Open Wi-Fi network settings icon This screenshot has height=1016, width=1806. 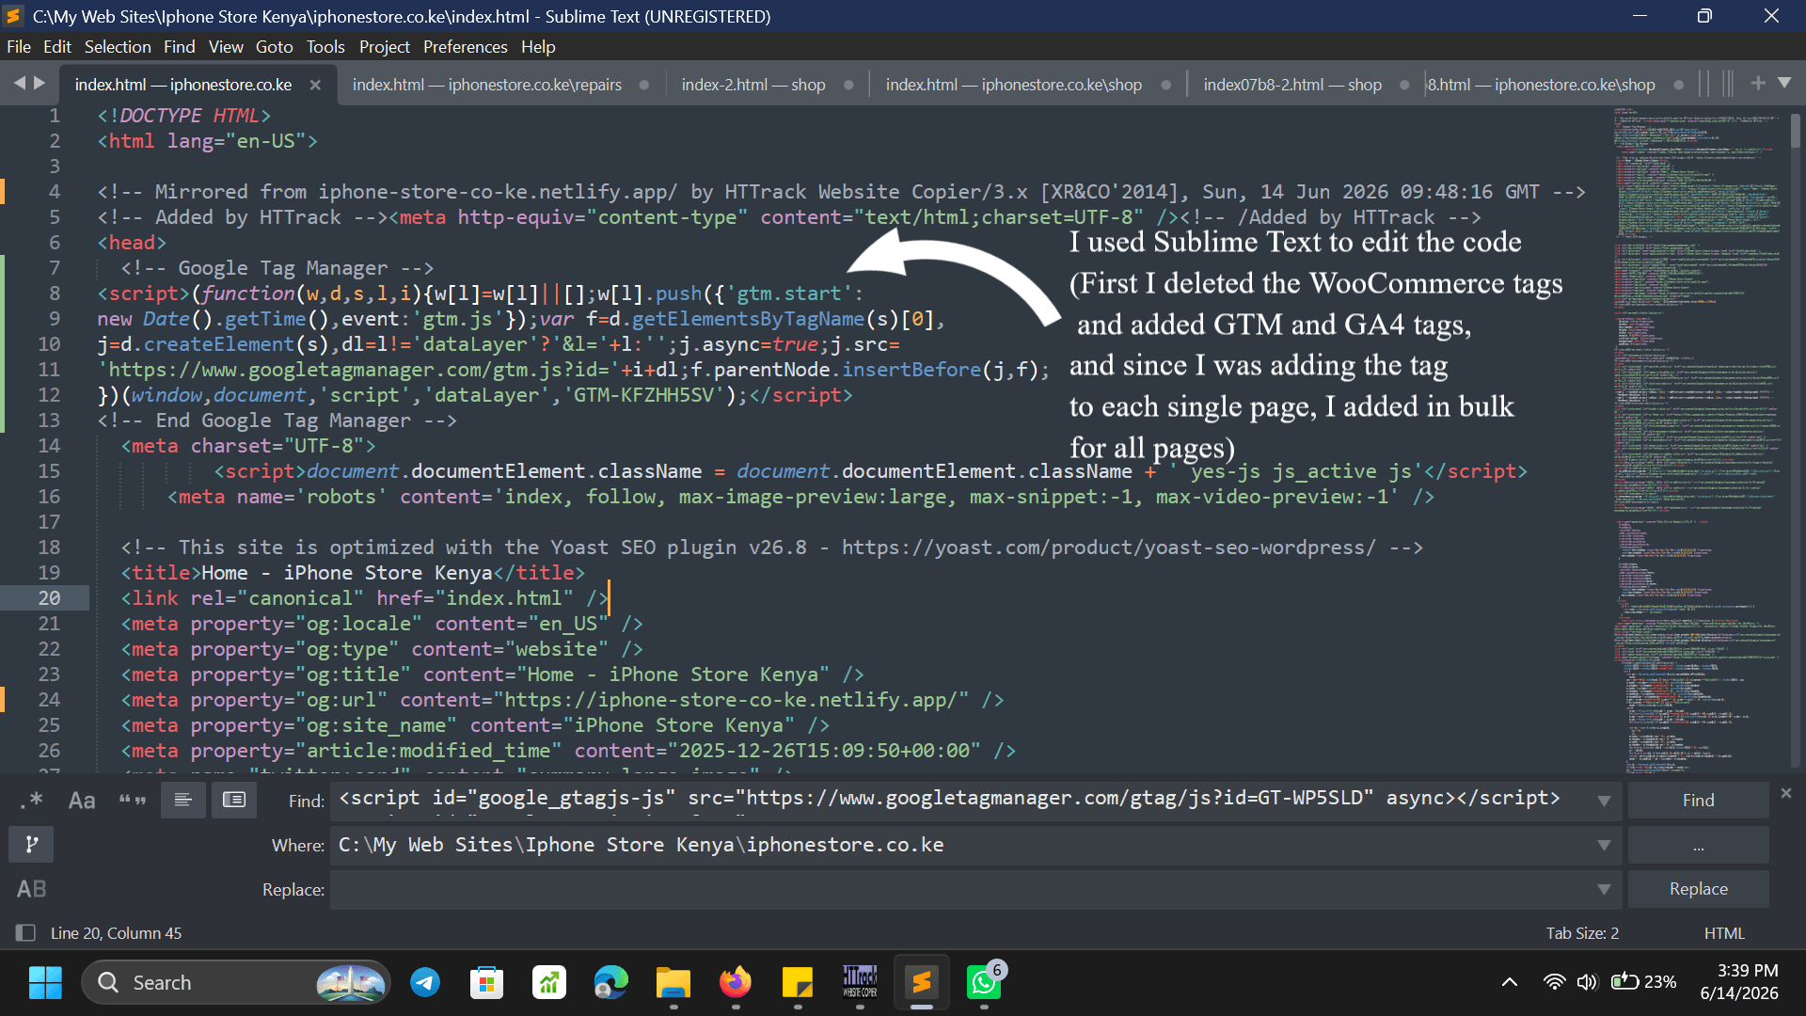pyautogui.click(x=1555, y=982)
